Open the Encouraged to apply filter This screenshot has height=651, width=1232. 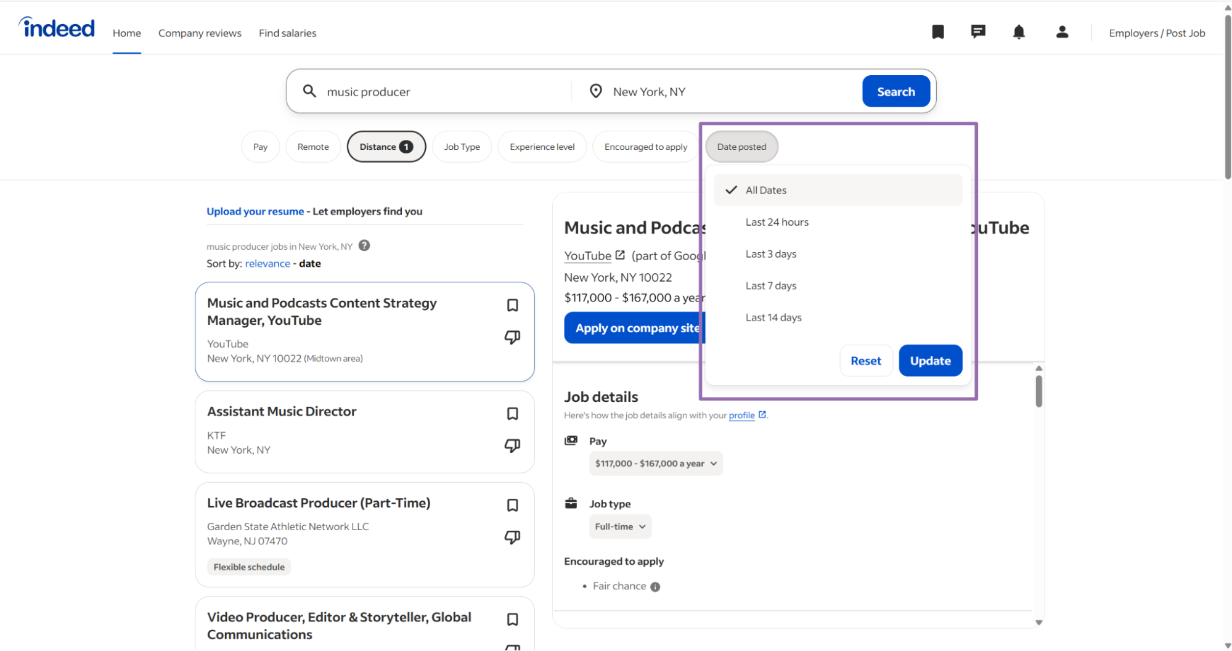[646, 147]
